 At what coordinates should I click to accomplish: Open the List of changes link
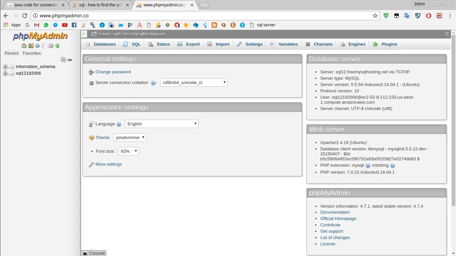tap(335, 238)
